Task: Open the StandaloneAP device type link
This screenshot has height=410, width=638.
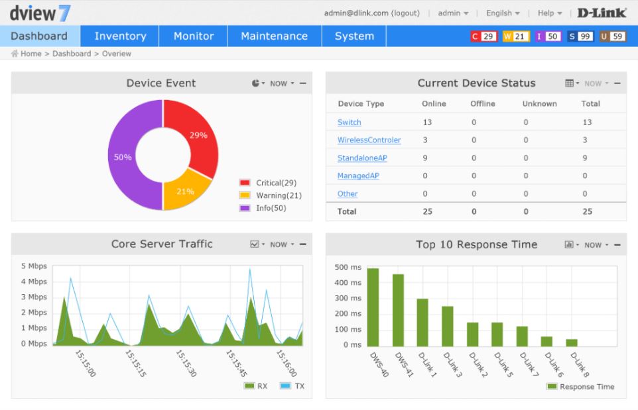Action: pos(362,158)
